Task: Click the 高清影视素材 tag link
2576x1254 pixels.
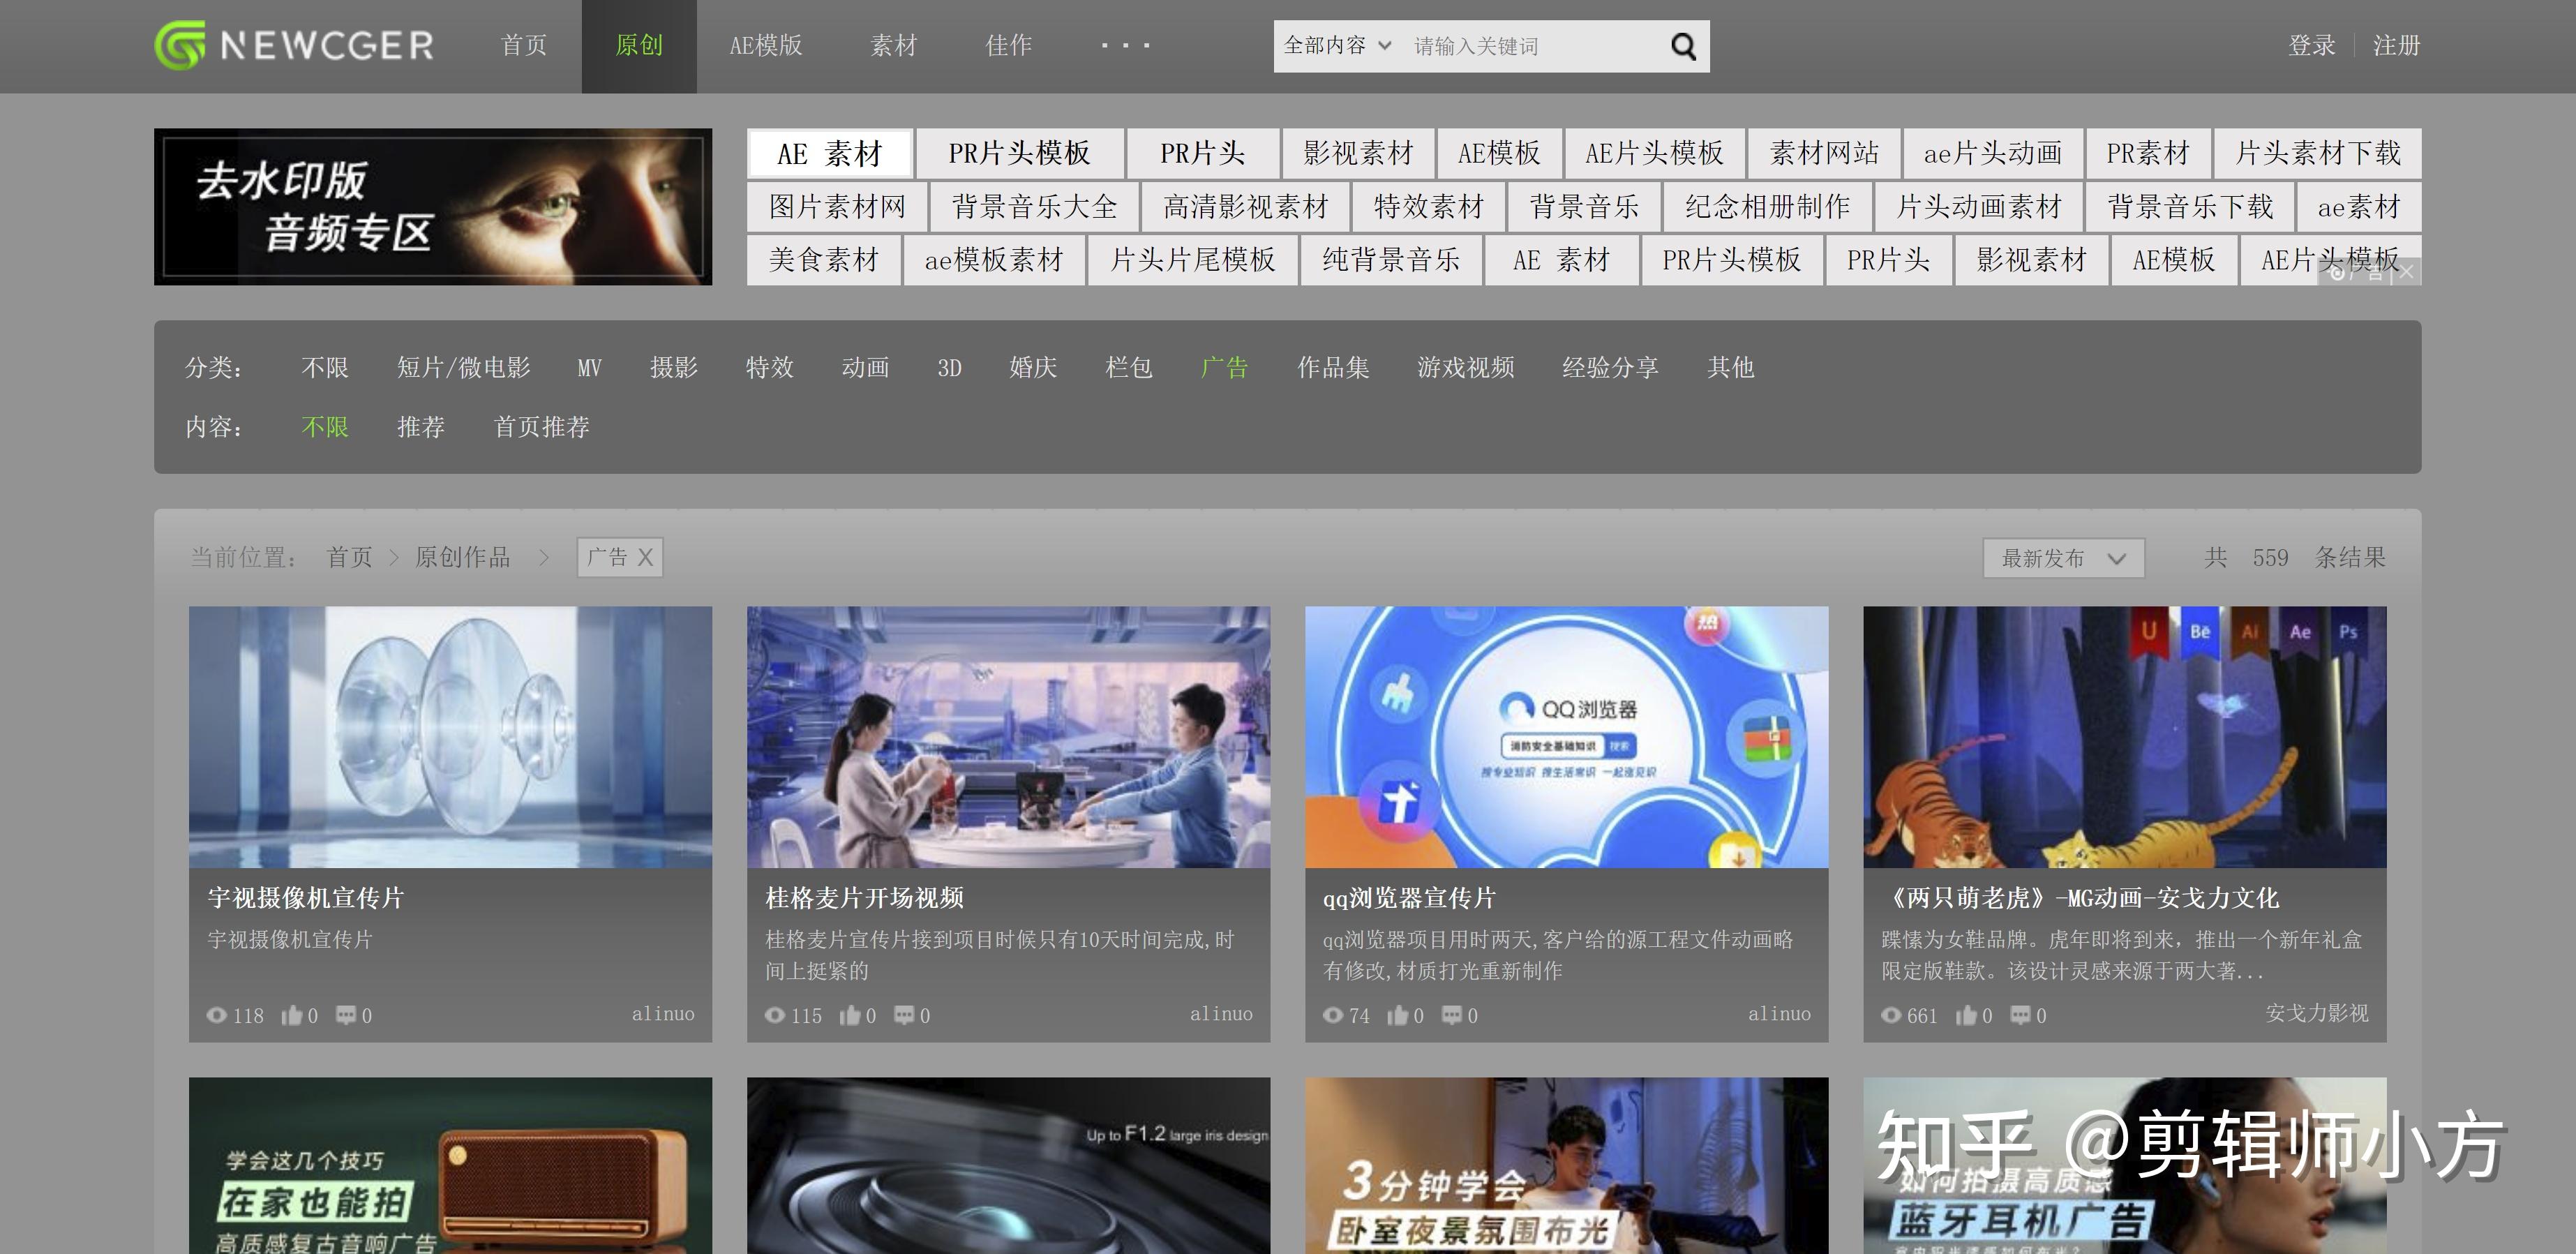Action: click(1246, 207)
